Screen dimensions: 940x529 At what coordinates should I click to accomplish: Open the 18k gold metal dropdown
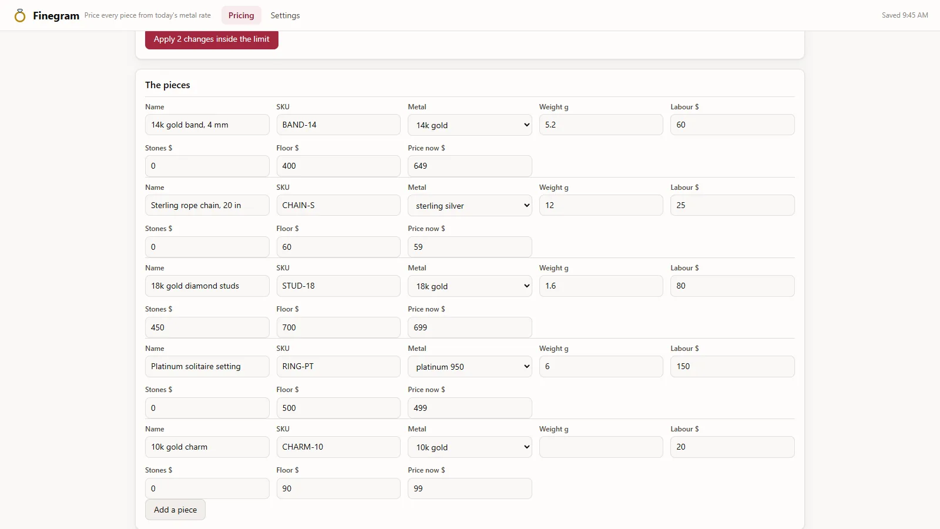point(469,286)
